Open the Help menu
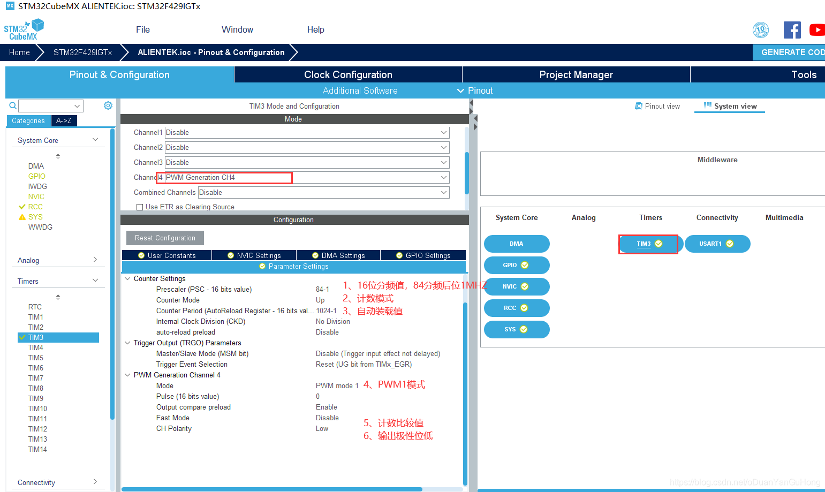Viewport: 825px width, 492px height. [316, 29]
